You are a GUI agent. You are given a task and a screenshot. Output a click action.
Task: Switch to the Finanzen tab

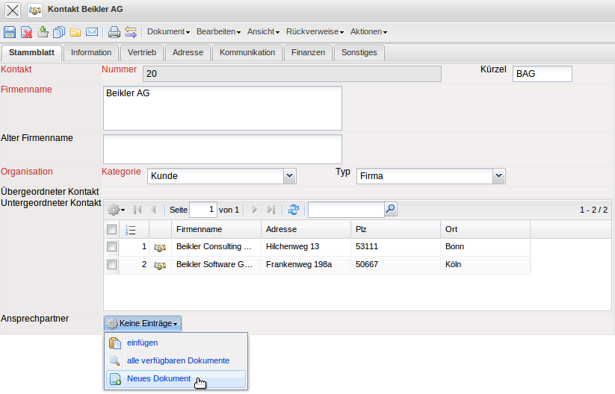(x=308, y=52)
